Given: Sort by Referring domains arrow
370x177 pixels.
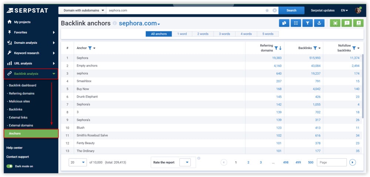Looking at the screenshot, I should (x=280, y=48).
